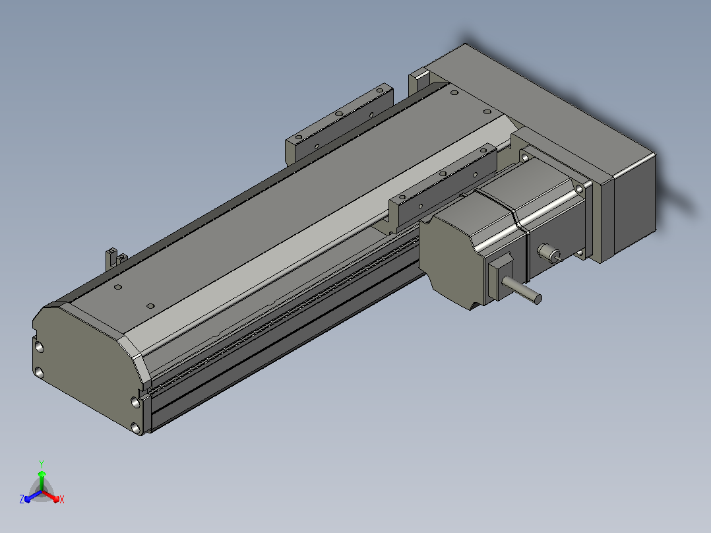Select the round encoder connector on the motor

[x=549, y=253]
